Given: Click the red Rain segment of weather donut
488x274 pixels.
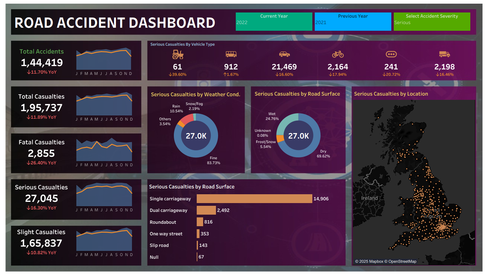Looking at the screenshot, I should (x=188, y=118).
